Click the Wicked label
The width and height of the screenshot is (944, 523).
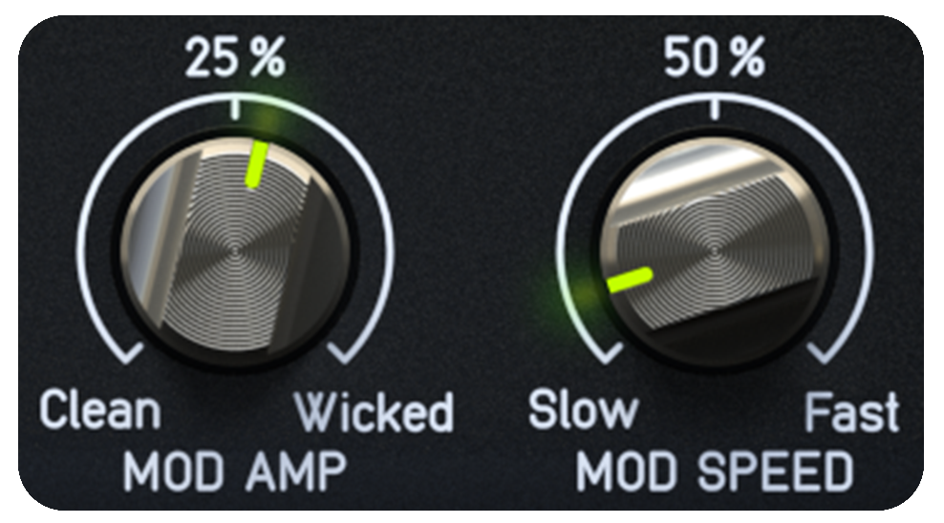[374, 411]
